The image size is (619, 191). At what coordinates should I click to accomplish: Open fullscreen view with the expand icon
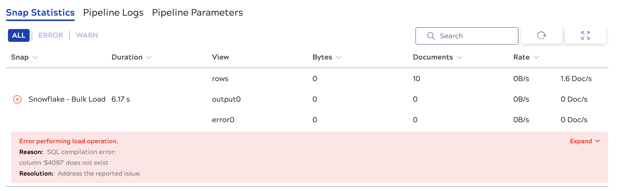click(585, 36)
